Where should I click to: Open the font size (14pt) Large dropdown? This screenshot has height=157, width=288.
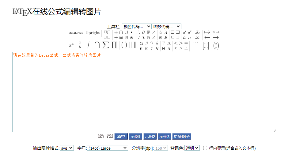click(108, 148)
